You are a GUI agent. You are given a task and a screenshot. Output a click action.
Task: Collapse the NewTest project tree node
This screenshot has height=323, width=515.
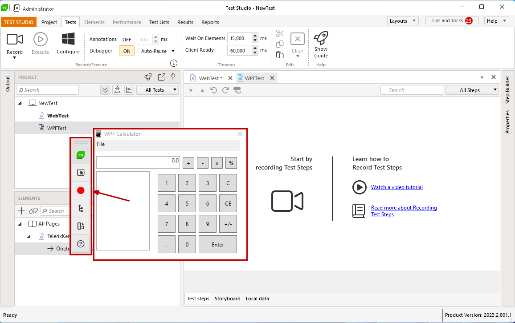pos(20,103)
